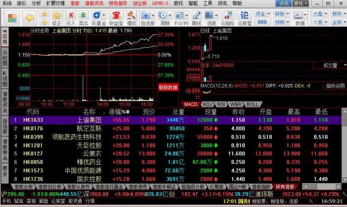The height and width of the screenshot is (207, 347).
Task: Open the PE 数据 icon
Action: (x=298, y=15)
